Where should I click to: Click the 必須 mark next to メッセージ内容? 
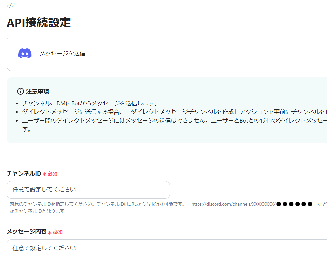pos(58,232)
